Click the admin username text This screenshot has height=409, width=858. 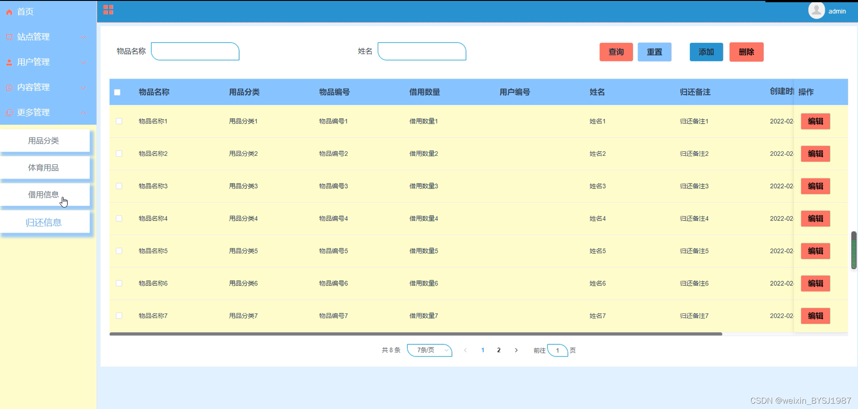coord(837,12)
